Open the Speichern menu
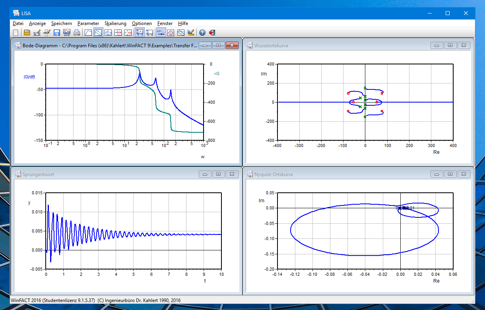 pyautogui.click(x=62, y=23)
